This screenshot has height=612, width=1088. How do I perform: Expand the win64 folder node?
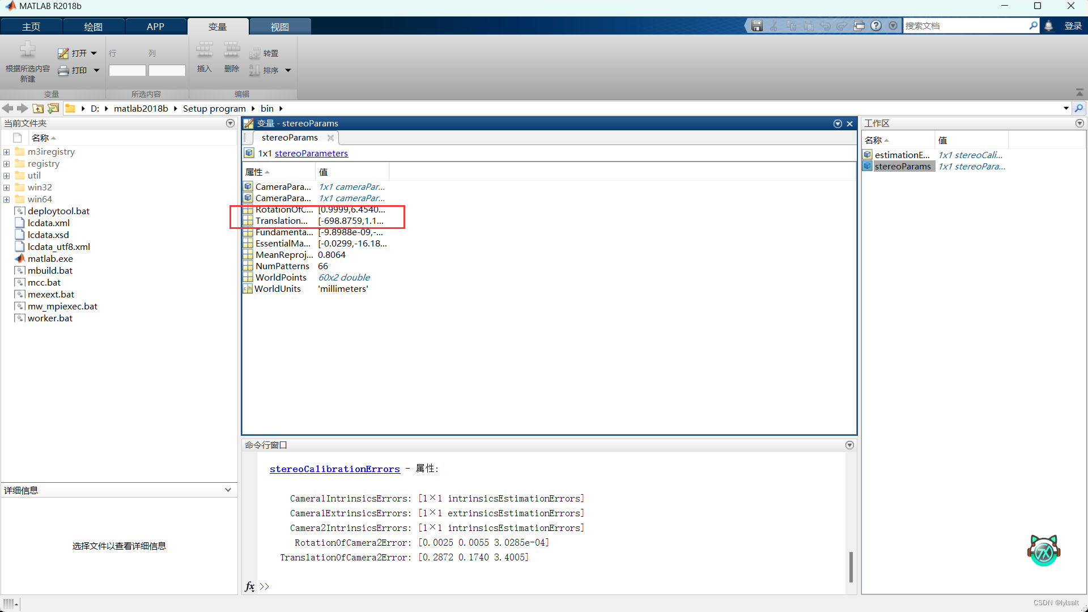(7, 199)
